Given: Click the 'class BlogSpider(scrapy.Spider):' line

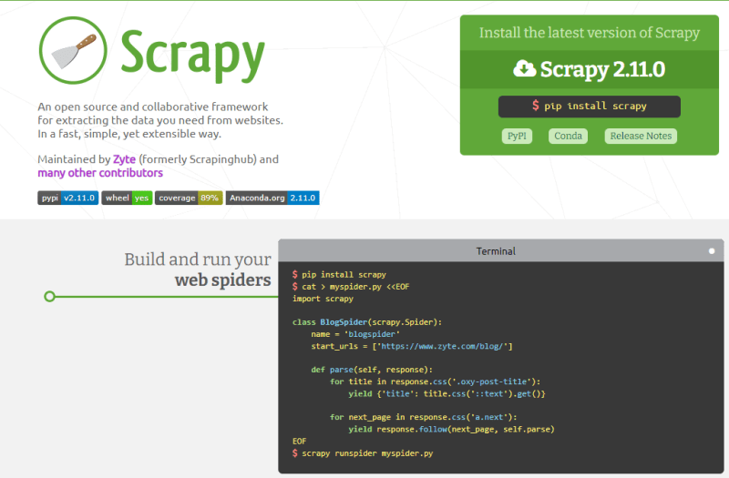Looking at the screenshot, I should coord(367,322).
